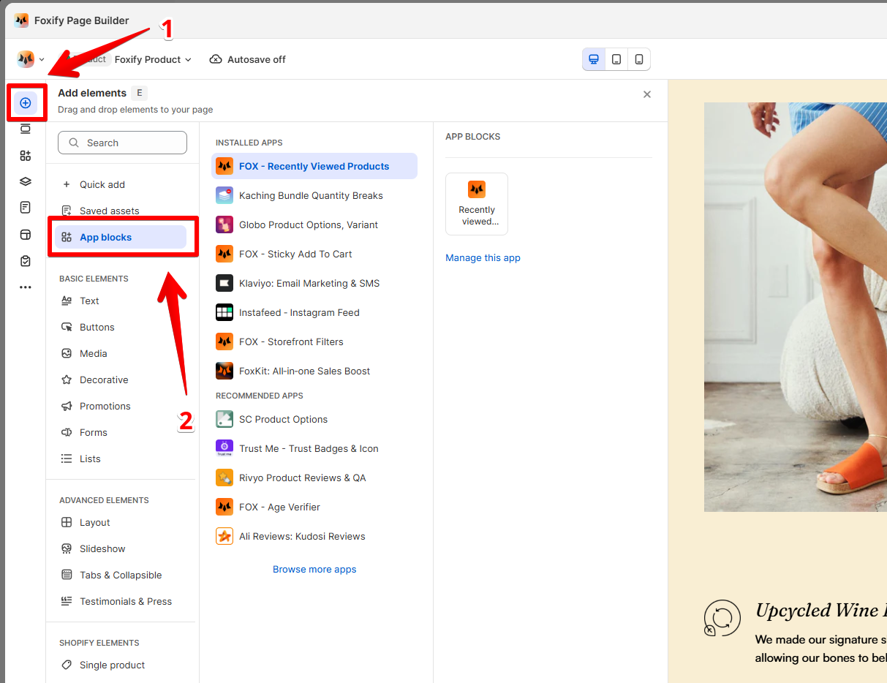
Task: Select Trust Me - Trust Badges & Icon app
Action: click(314, 448)
